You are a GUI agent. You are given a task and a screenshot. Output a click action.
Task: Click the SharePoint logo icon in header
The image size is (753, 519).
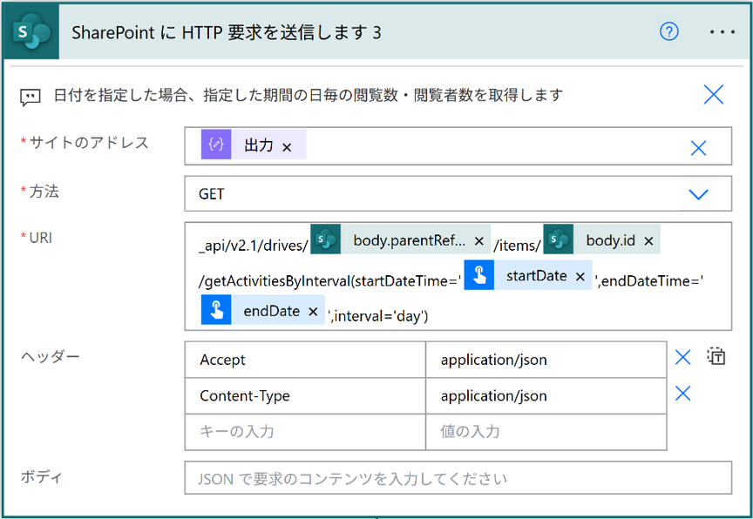[30, 32]
